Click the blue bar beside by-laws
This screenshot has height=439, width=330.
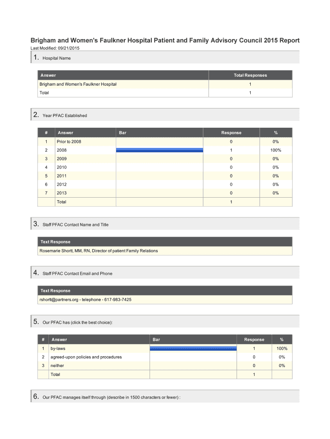(x=193, y=348)
